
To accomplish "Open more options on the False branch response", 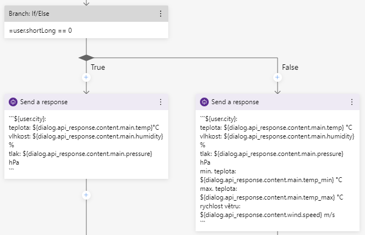I will [352, 102].
